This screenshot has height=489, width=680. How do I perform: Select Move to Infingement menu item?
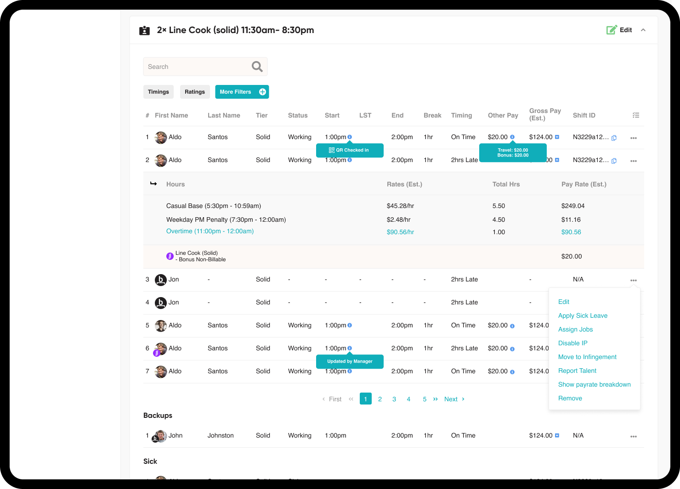coord(587,357)
